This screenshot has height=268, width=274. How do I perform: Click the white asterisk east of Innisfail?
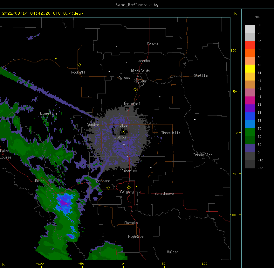(x=160, y=96)
